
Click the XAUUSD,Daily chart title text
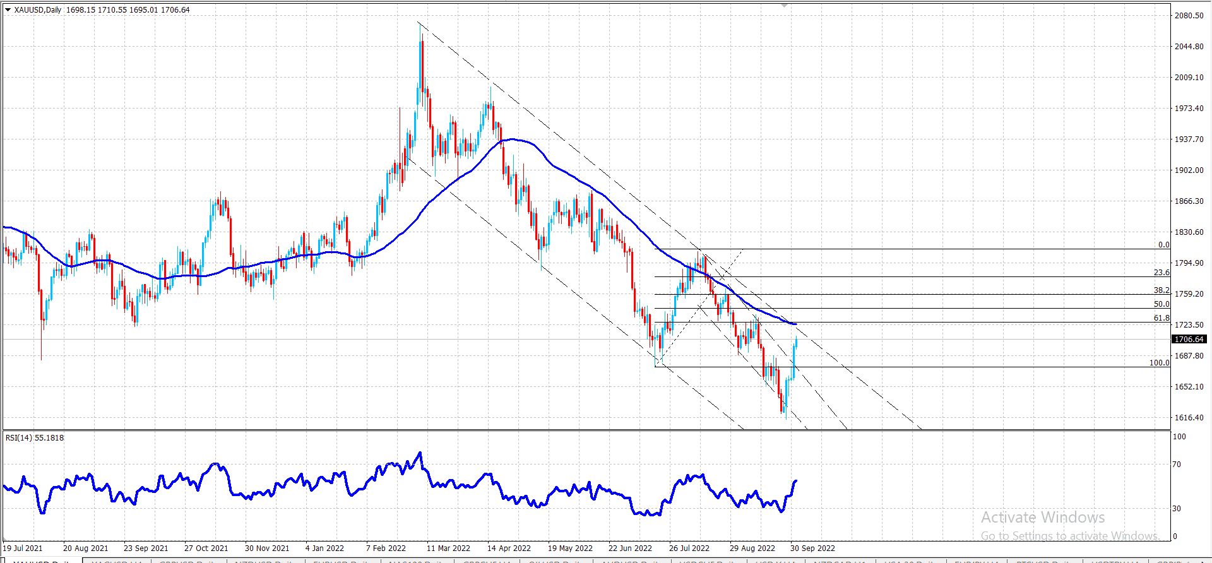point(38,10)
